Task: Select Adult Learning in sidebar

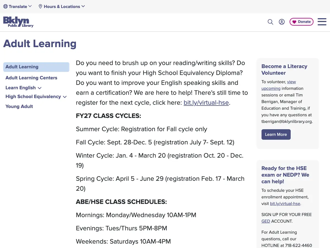Action: (x=36, y=67)
